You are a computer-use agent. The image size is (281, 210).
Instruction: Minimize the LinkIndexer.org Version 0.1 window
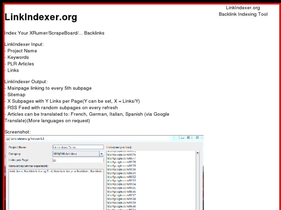tap(182, 138)
